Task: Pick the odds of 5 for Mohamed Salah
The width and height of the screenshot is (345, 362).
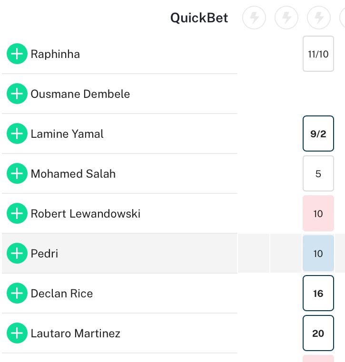Action: (318, 173)
